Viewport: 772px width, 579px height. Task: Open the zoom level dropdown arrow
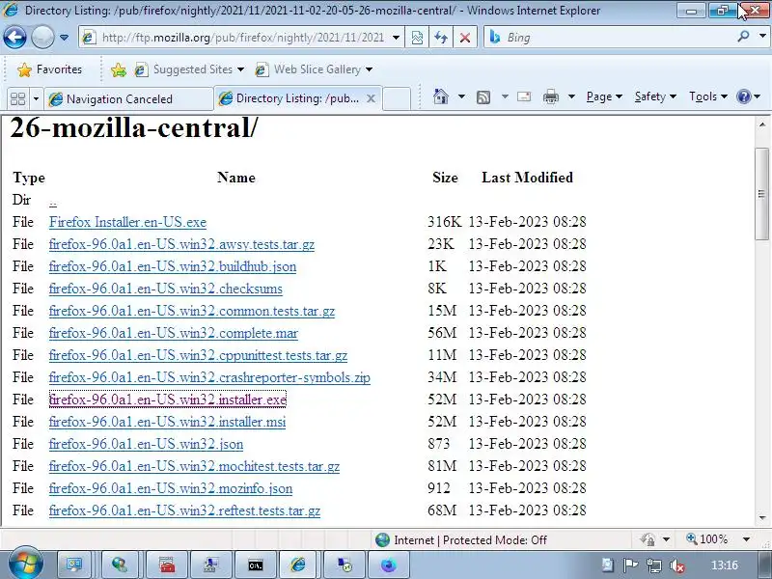coord(746,539)
